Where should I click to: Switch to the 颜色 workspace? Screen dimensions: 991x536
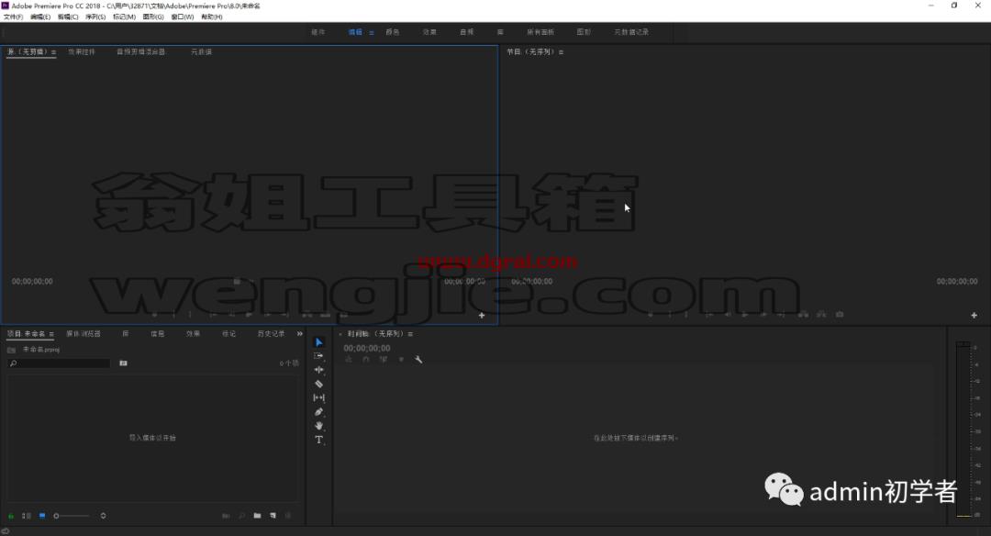[x=393, y=32]
